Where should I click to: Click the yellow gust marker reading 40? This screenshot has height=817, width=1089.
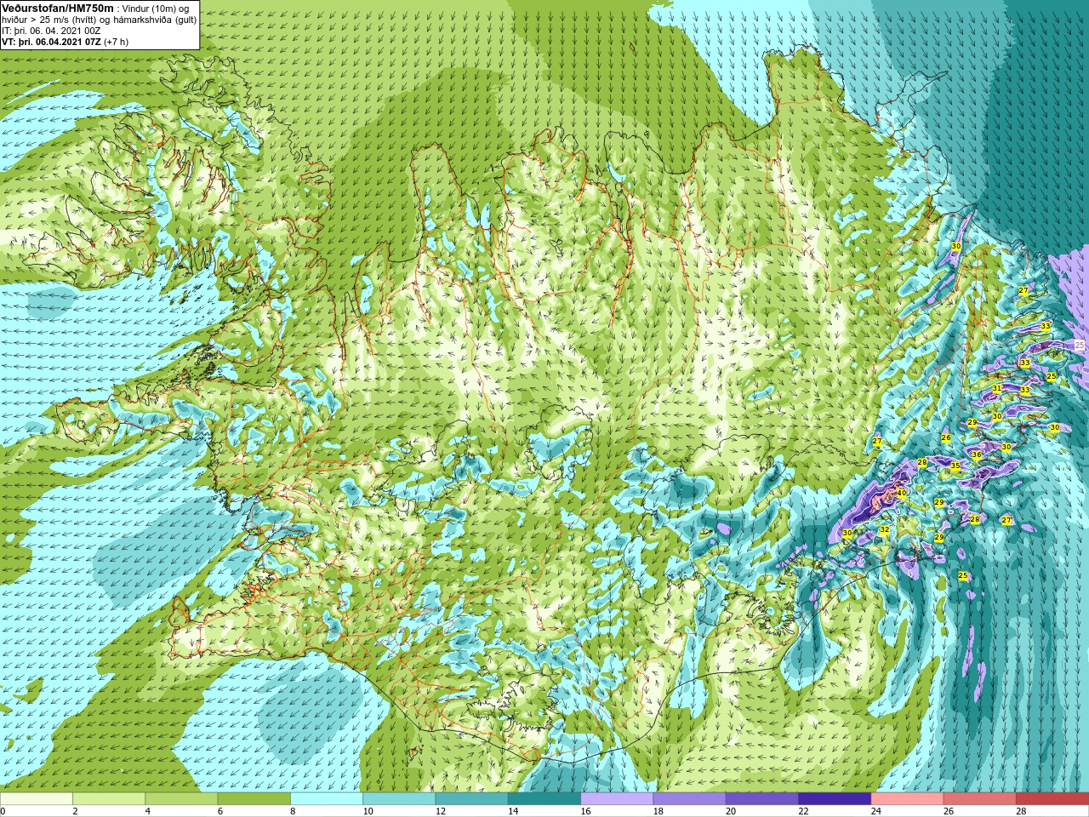901,493
